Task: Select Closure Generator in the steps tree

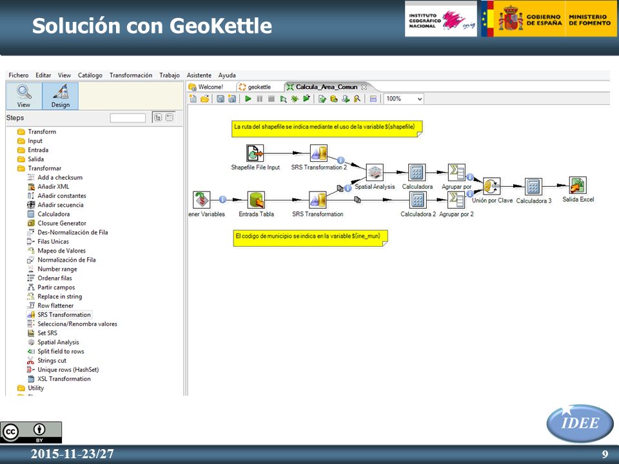Action: 57,224
